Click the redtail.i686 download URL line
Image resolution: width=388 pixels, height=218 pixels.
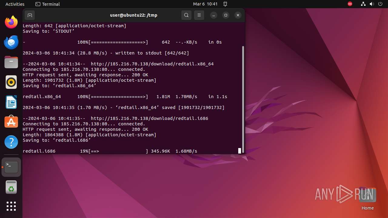coord(115,118)
